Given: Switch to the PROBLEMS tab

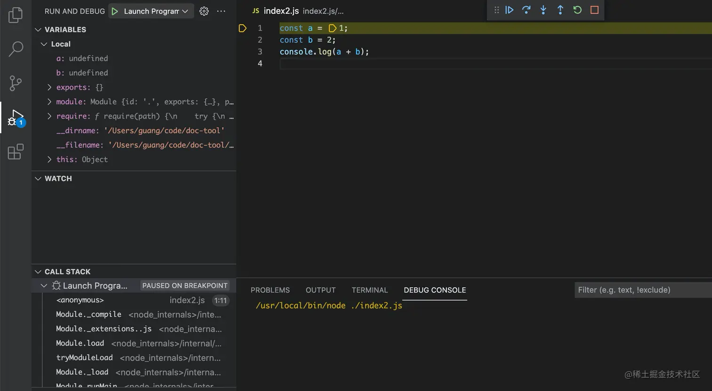Looking at the screenshot, I should [x=270, y=290].
